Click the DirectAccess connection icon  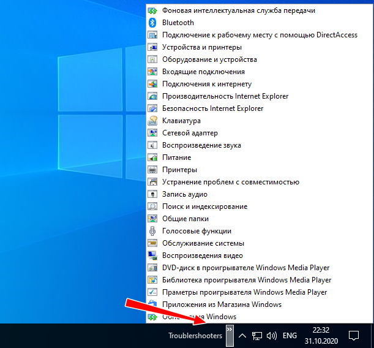152,35
